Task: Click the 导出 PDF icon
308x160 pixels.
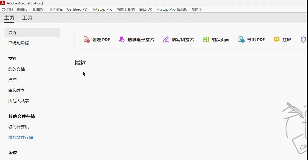Action: [x=241, y=40]
